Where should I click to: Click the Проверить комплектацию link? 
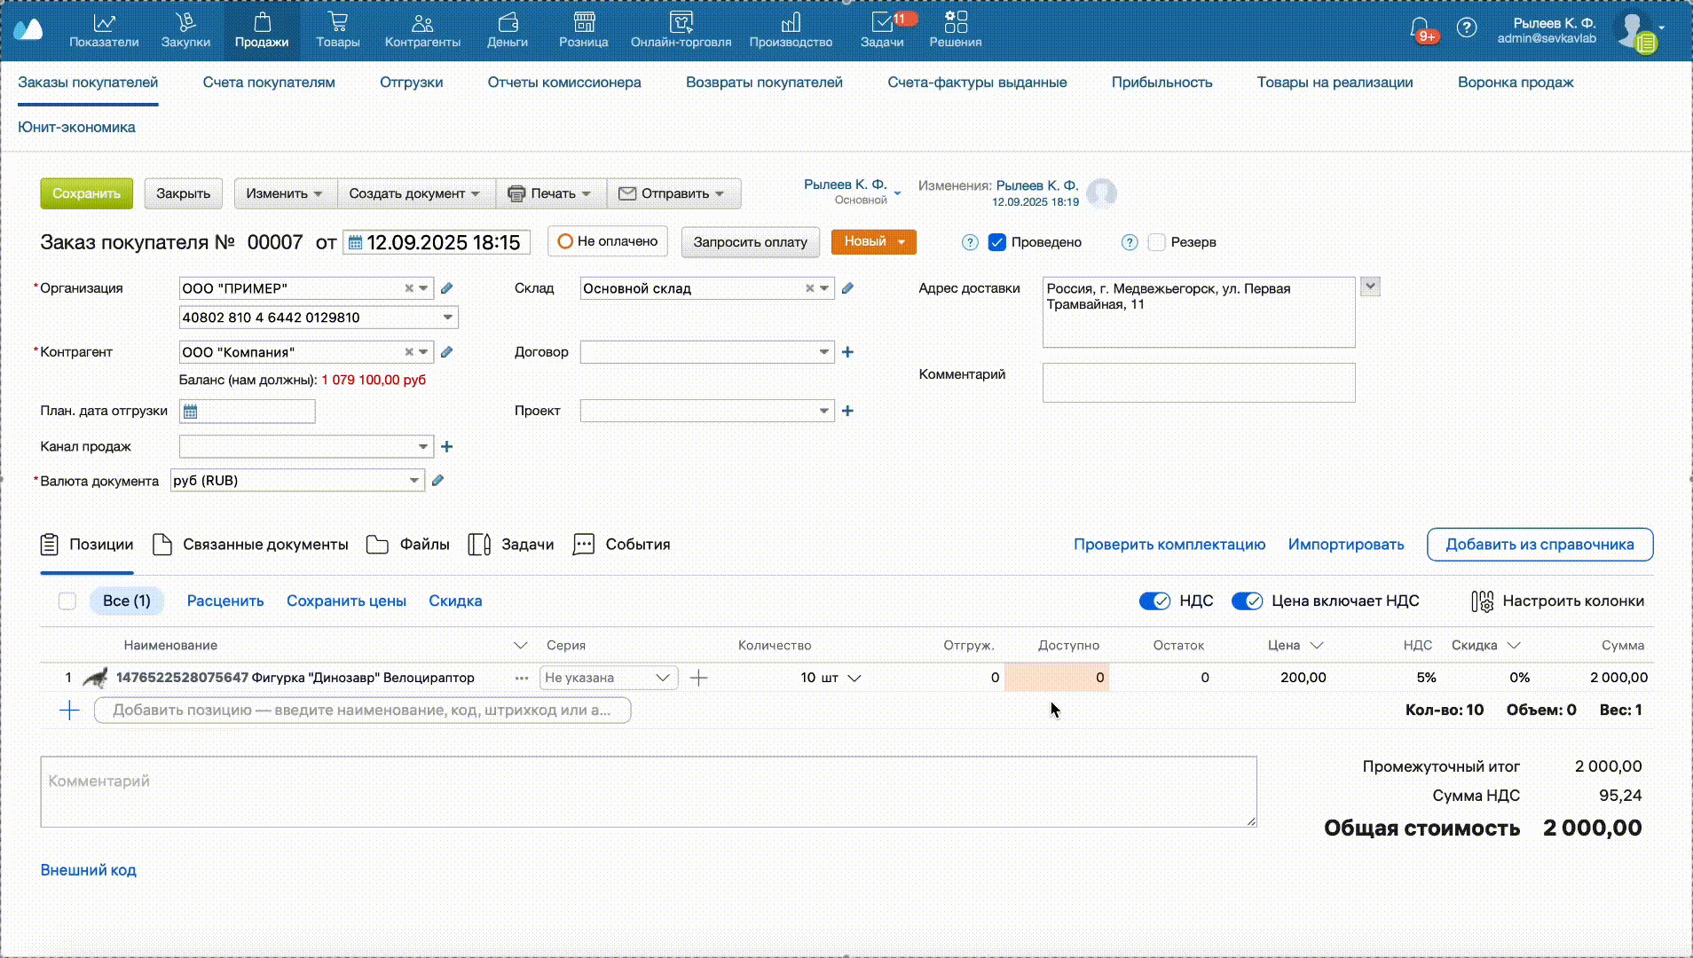[x=1169, y=545]
